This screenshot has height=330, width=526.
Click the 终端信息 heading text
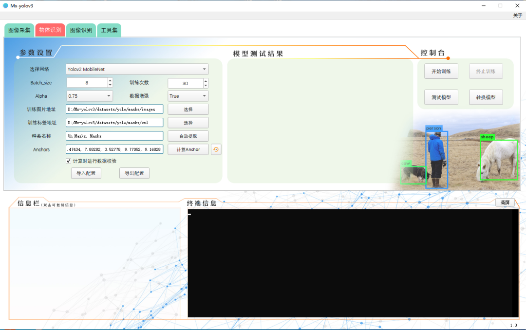coord(202,203)
